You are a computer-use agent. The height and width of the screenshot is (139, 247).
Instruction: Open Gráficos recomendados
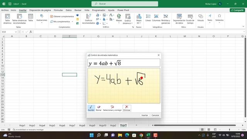coord(88,19)
